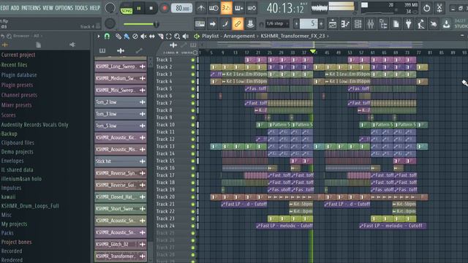Choose the Select tool in Playlist toolbar
This screenshot has height=263, width=468.
(x=169, y=37)
